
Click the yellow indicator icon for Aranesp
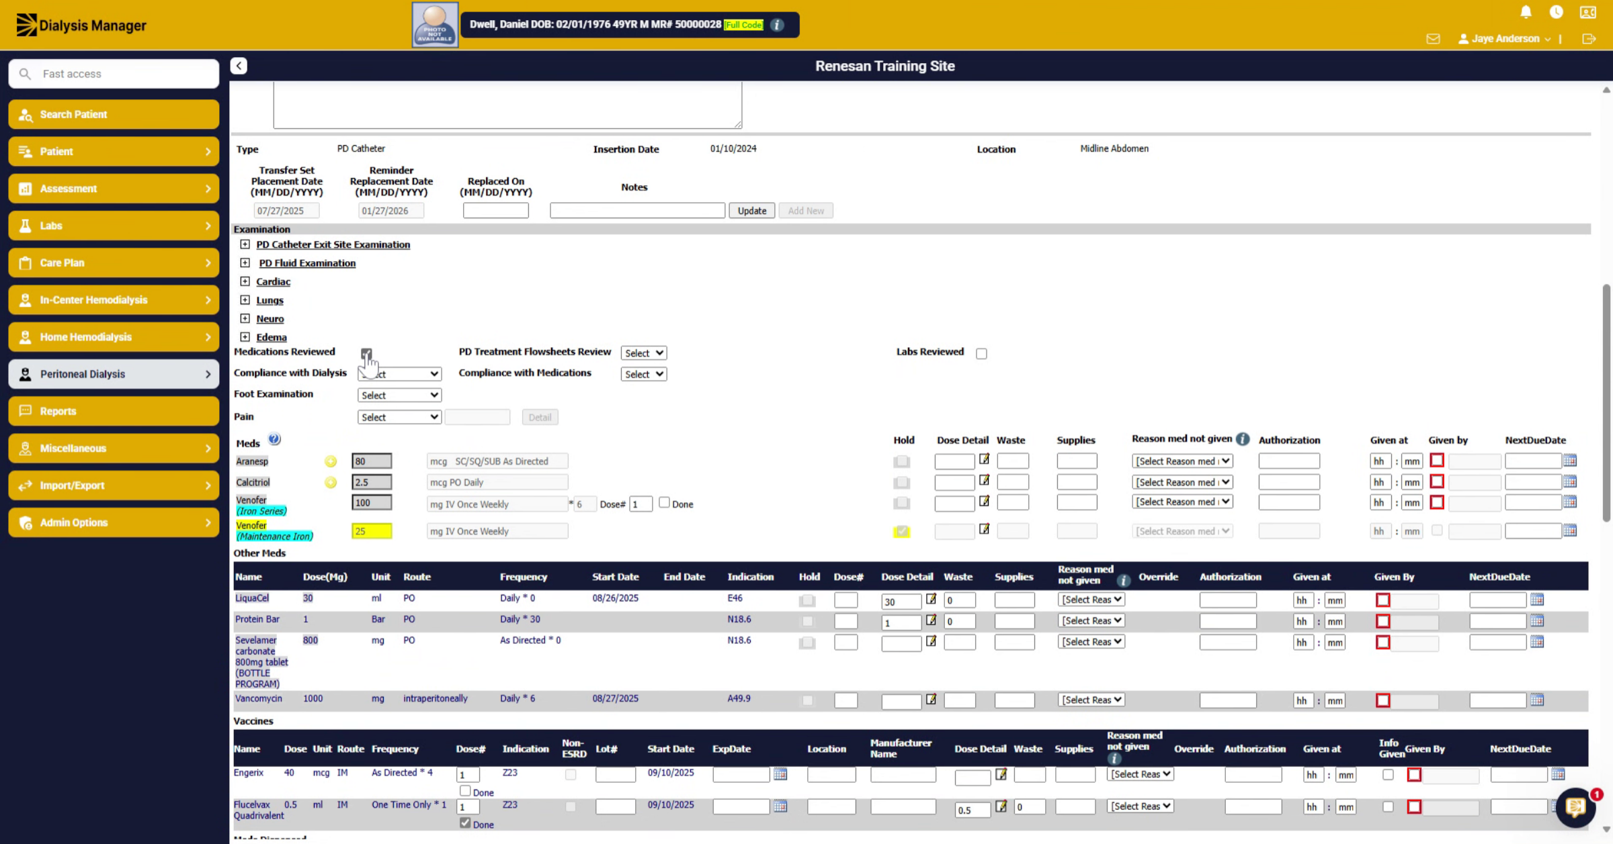pyautogui.click(x=331, y=461)
